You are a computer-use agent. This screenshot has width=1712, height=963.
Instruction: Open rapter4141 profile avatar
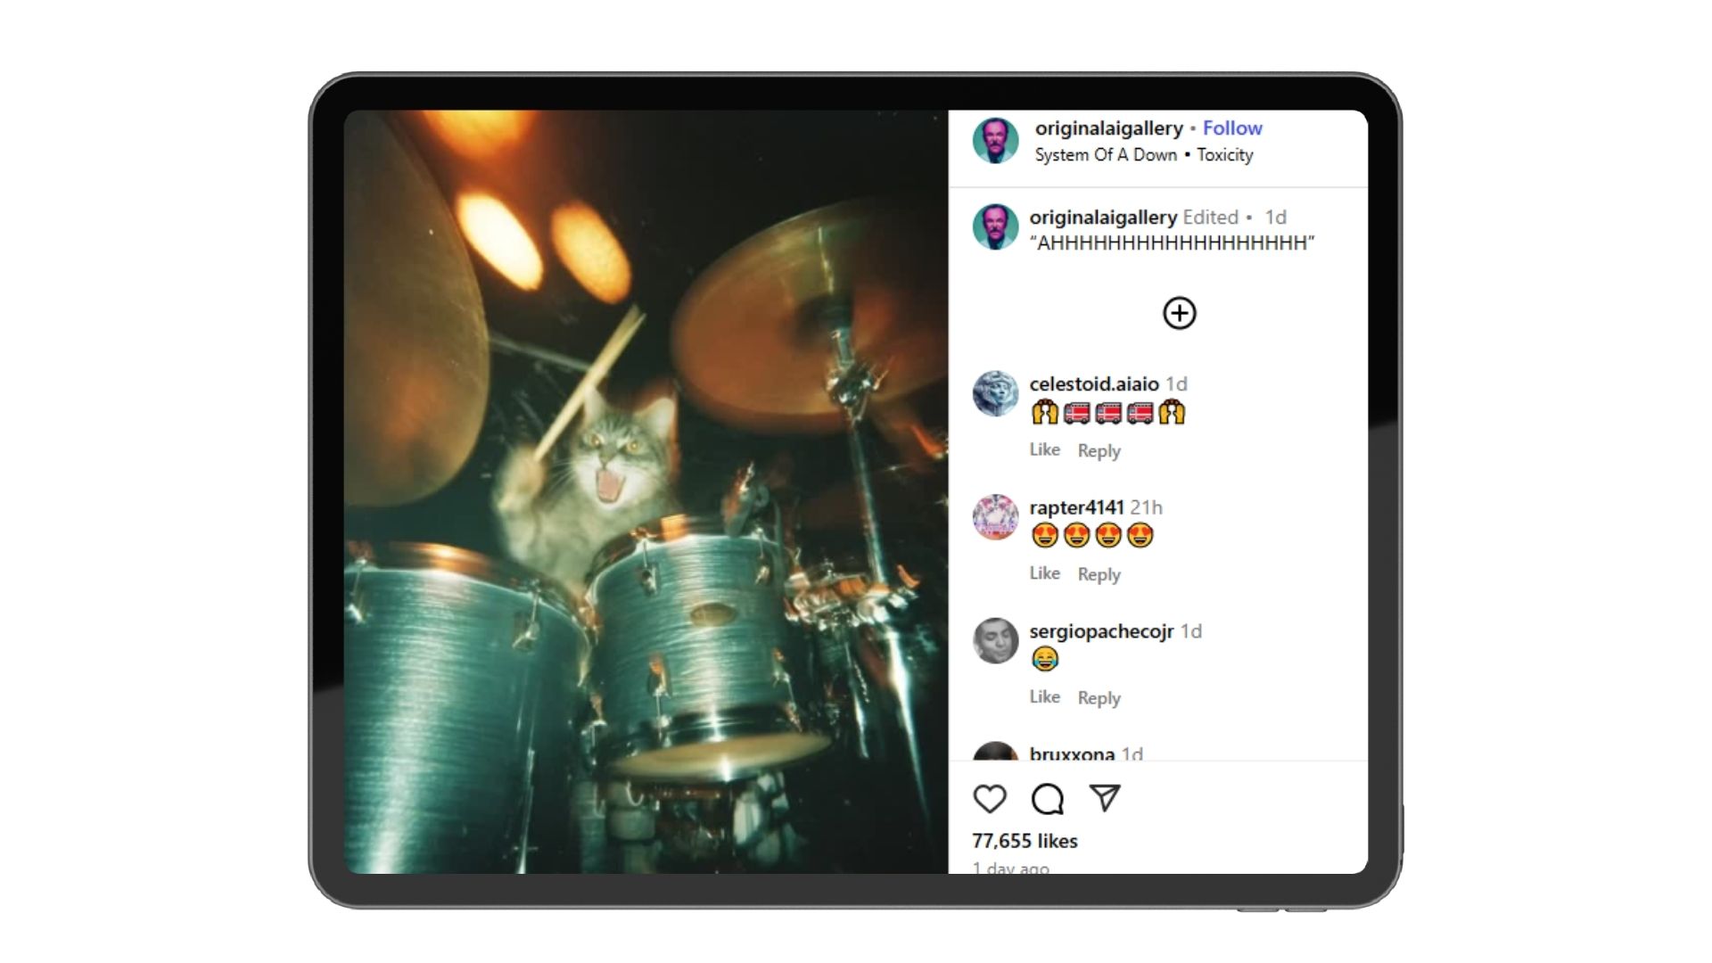[x=995, y=517]
